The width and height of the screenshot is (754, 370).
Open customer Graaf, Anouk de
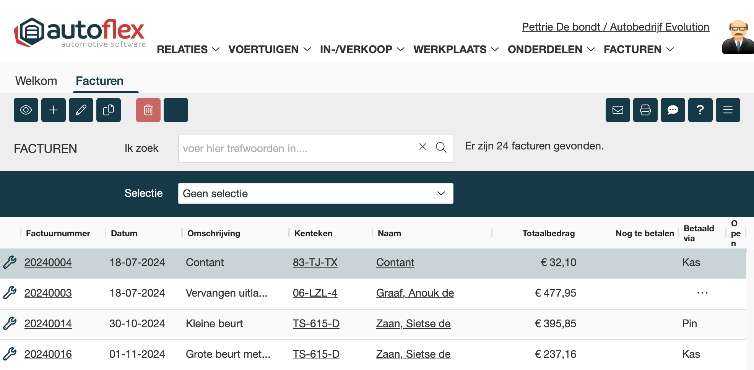pos(415,293)
